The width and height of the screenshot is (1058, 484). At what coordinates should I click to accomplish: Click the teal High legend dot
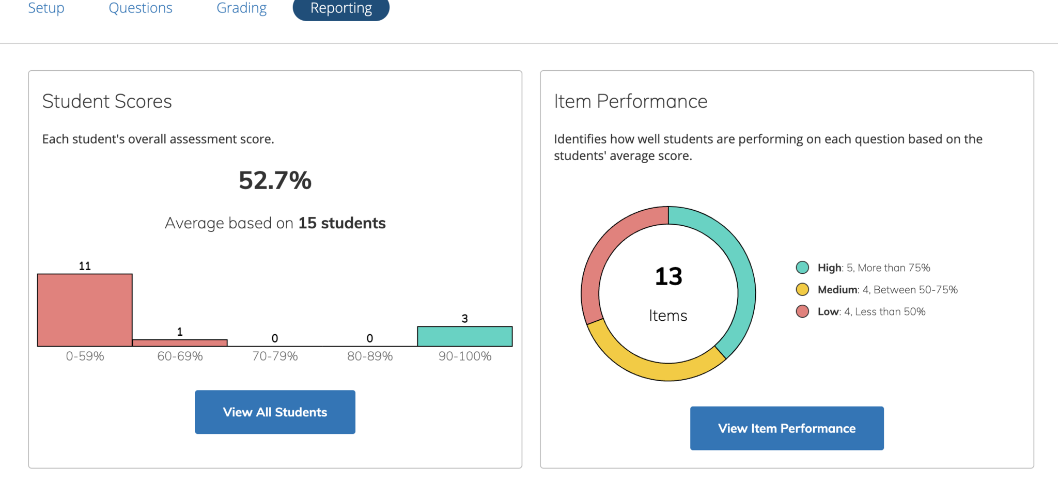[x=802, y=268]
